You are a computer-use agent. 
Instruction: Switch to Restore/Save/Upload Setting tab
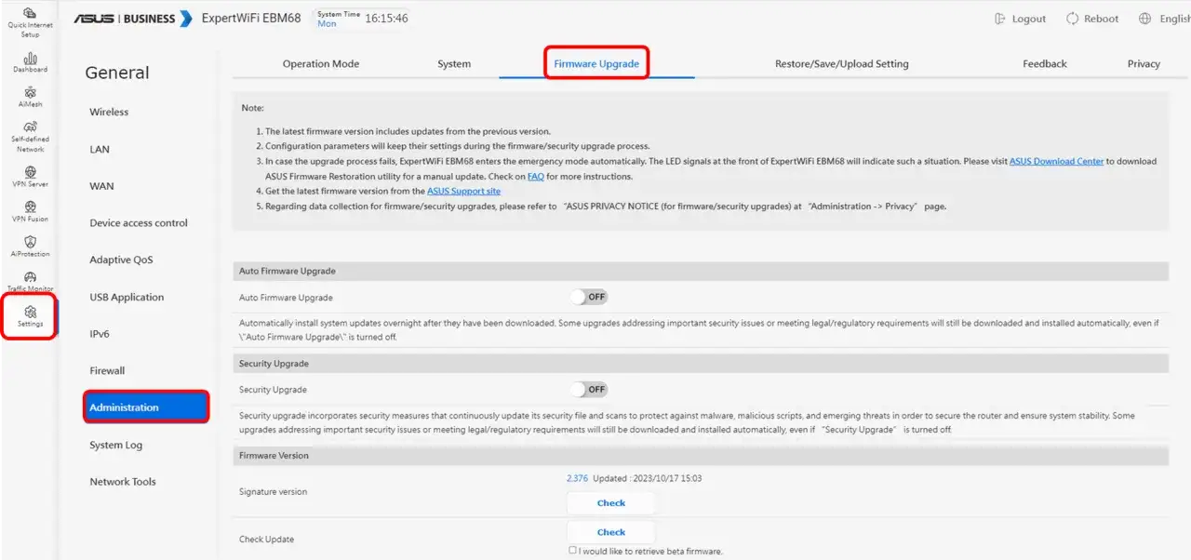842,64
